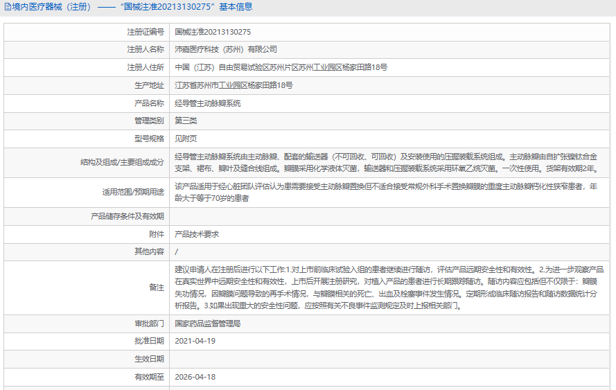Select company name 沛嘉医疗科技（苏州）有限公司
Image resolution: width=616 pixels, height=390 pixels.
(226, 49)
